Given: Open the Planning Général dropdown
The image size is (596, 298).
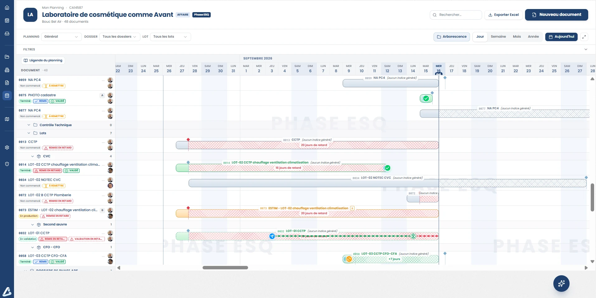Looking at the screenshot, I should (61, 37).
